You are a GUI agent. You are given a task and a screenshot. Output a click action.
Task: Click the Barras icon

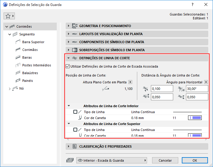18,57
